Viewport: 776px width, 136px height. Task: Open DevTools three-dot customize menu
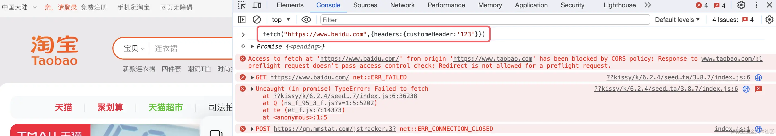(x=756, y=5)
